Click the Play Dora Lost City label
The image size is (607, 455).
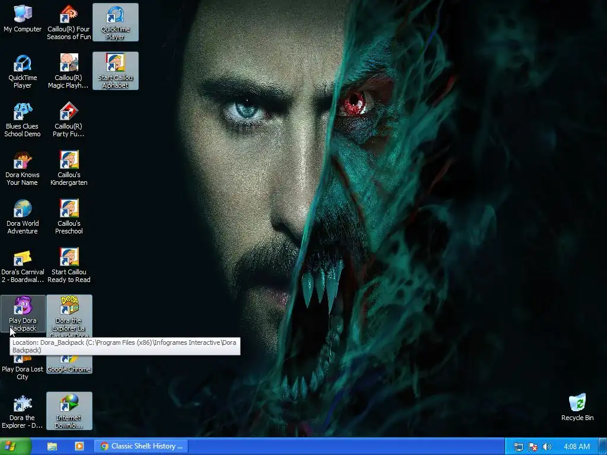tap(23, 373)
